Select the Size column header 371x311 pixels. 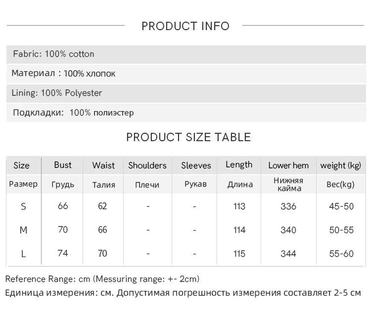coord(22,165)
